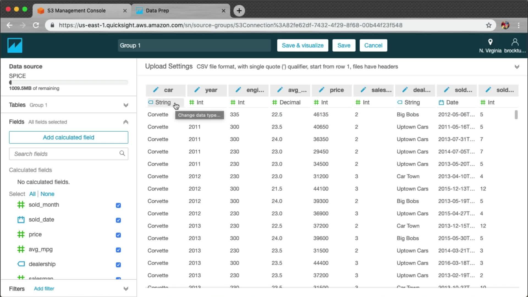Click Save & visualize button

pyautogui.click(x=302, y=45)
